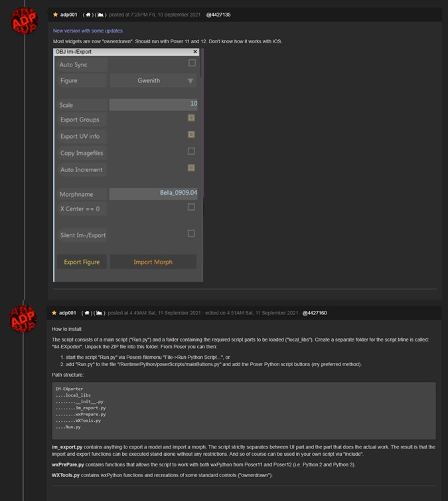
Task: Toggle the Copy Imagefiles checkbox
Action: (x=191, y=151)
